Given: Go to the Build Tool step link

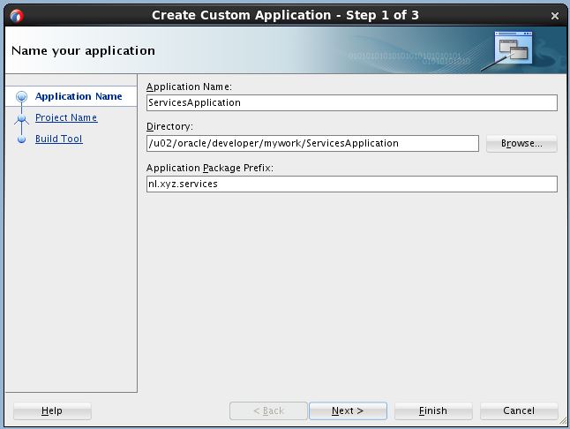Looking at the screenshot, I should pos(59,139).
